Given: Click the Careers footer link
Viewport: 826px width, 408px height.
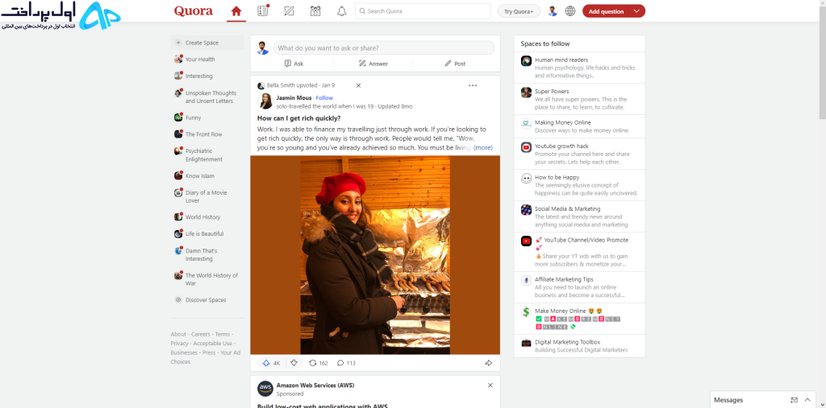Looking at the screenshot, I should pyautogui.click(x=200, y=335).
